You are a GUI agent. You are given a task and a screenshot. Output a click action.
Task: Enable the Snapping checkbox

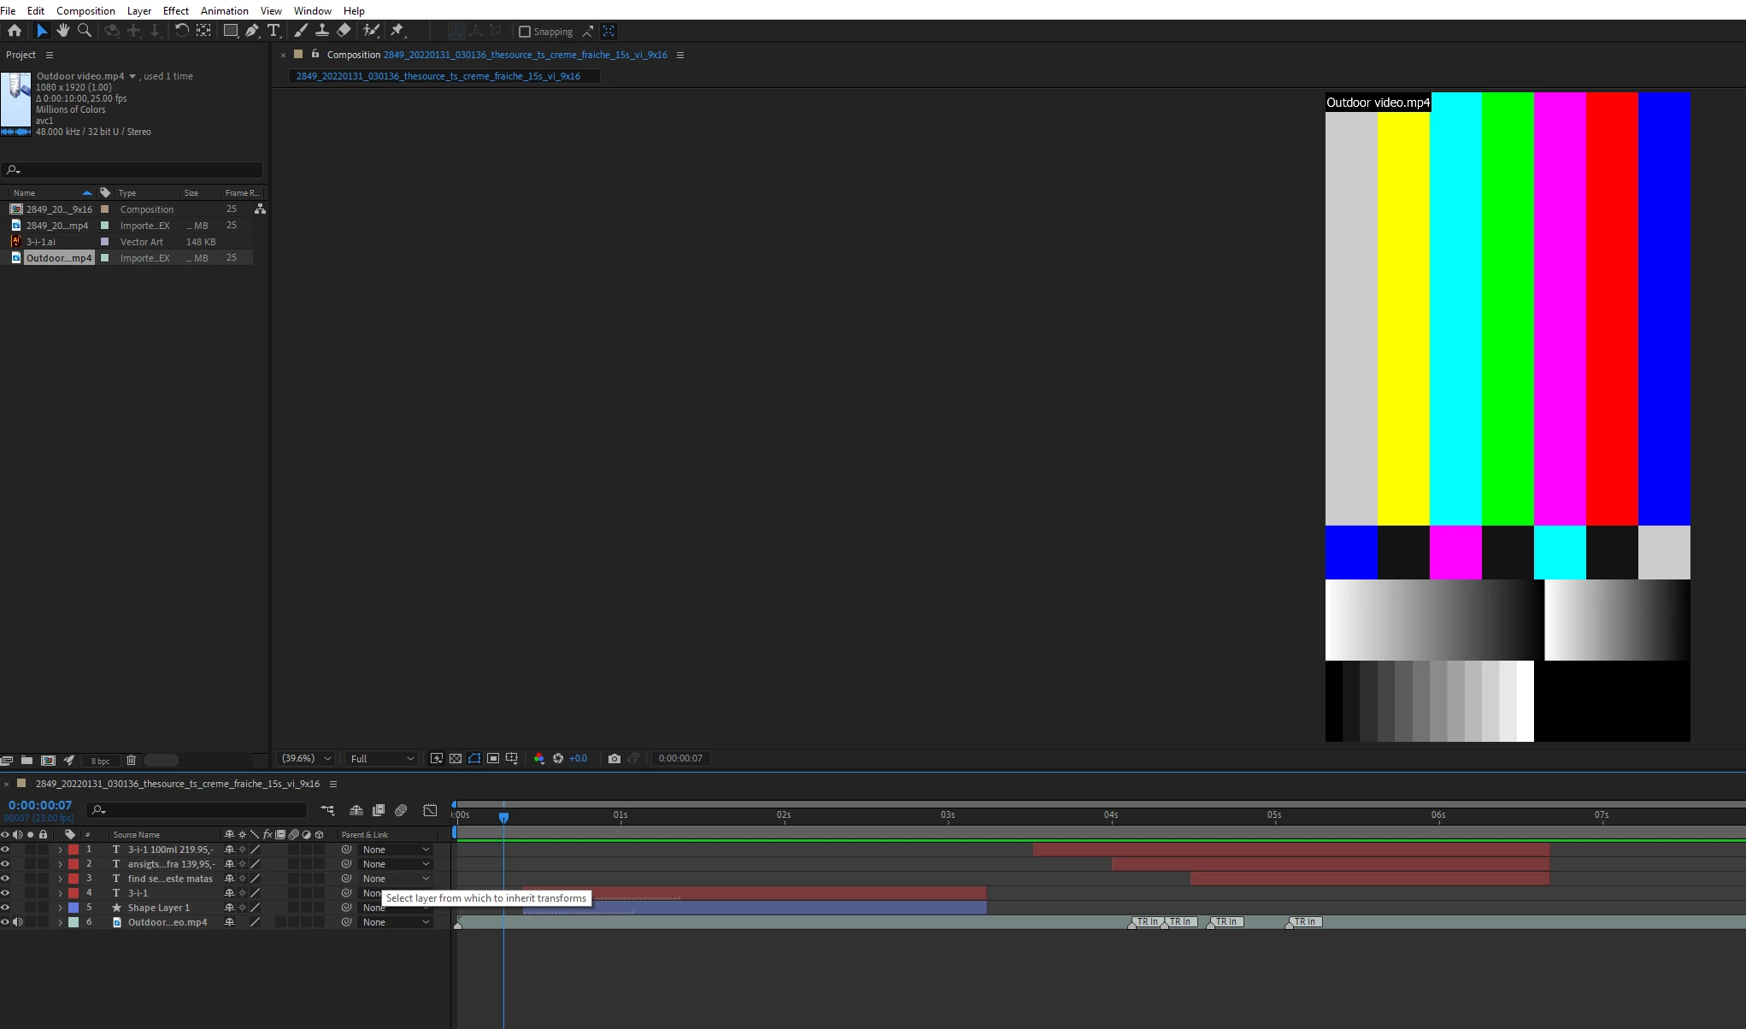[525, 32]
